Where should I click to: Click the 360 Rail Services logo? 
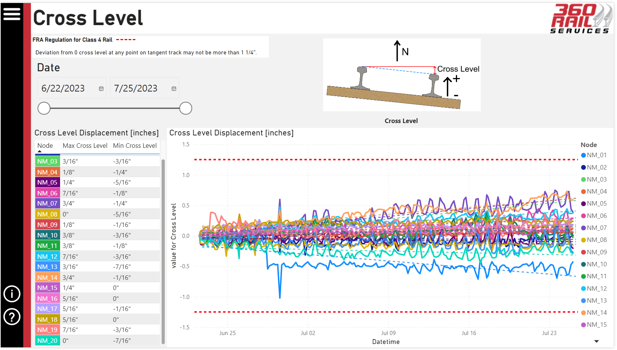581,18
